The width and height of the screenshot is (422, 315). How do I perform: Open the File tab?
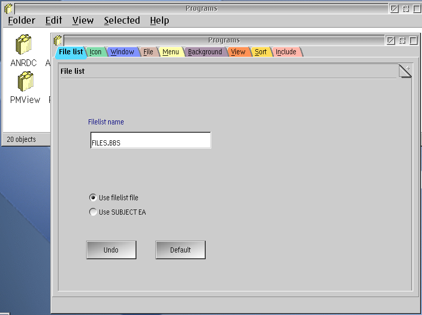pos(148,52)
